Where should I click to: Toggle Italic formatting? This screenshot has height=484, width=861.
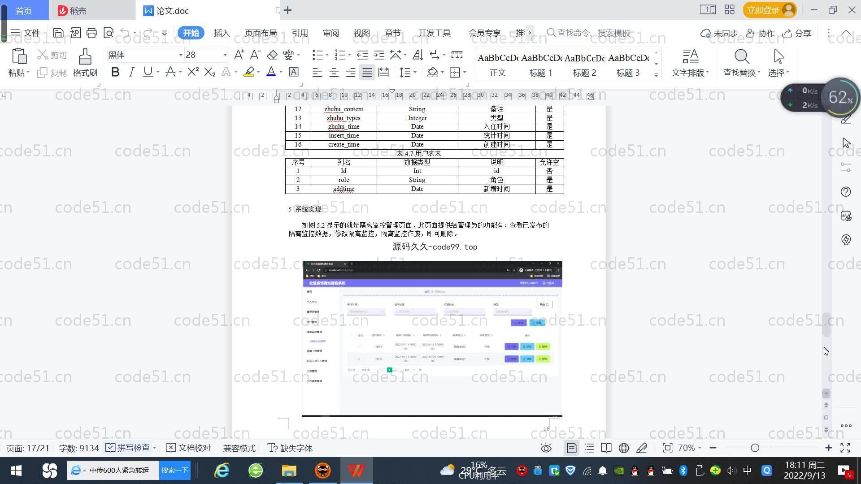tap(131, 72)
